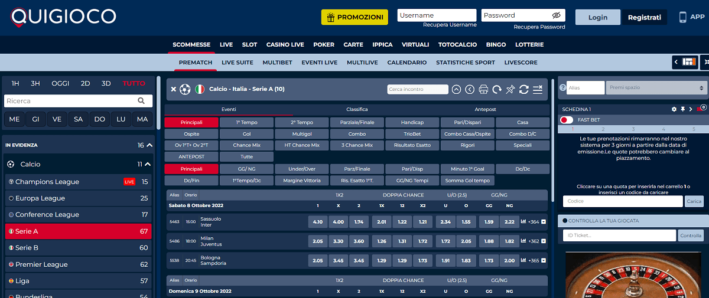Open the Serie B list
The width and height of the screenshot is (709, 298).
[79, 248]
